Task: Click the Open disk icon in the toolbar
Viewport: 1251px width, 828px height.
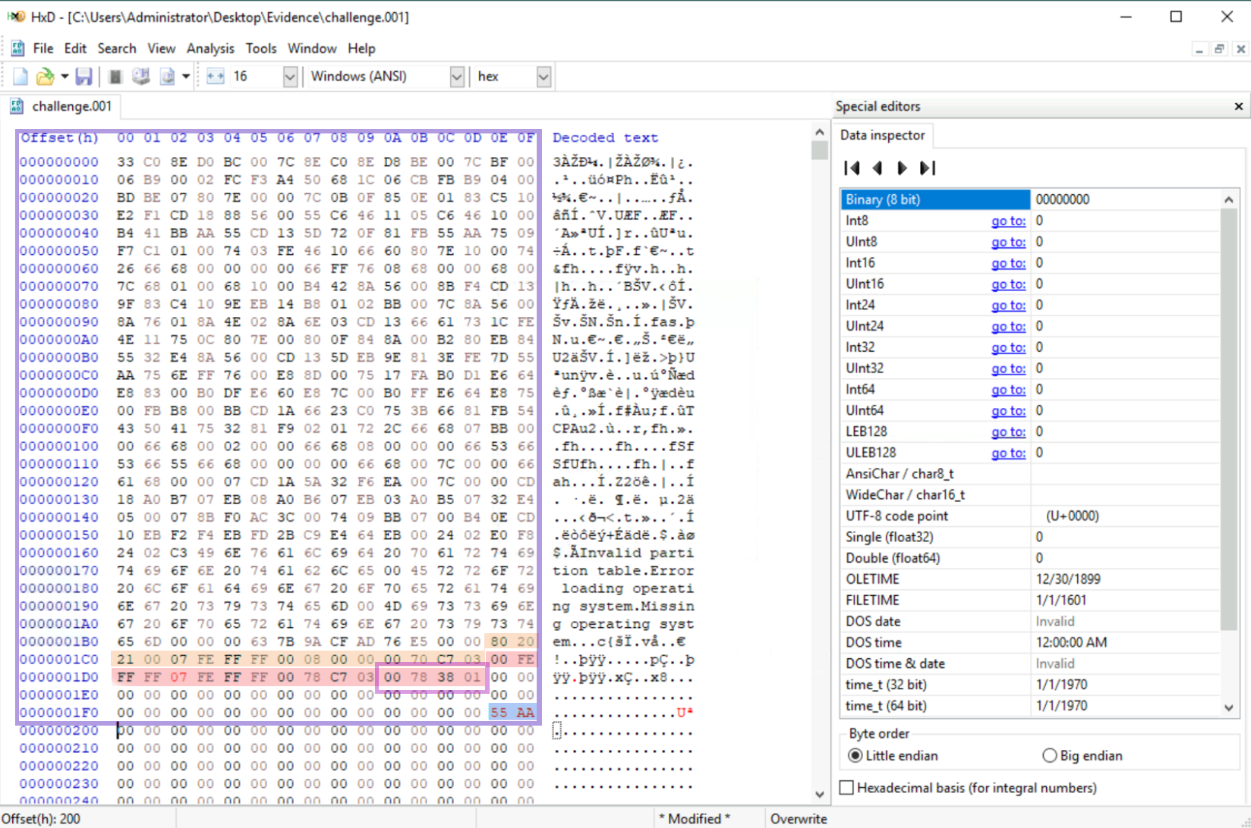Action: pos(141,77)
